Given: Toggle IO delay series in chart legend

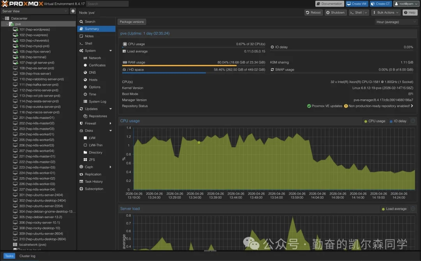Looking at the screenshot, I should 398,121.
